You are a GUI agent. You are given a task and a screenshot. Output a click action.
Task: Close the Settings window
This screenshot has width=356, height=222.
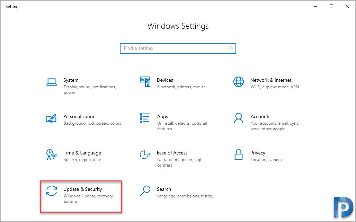(x=347, y=6)
